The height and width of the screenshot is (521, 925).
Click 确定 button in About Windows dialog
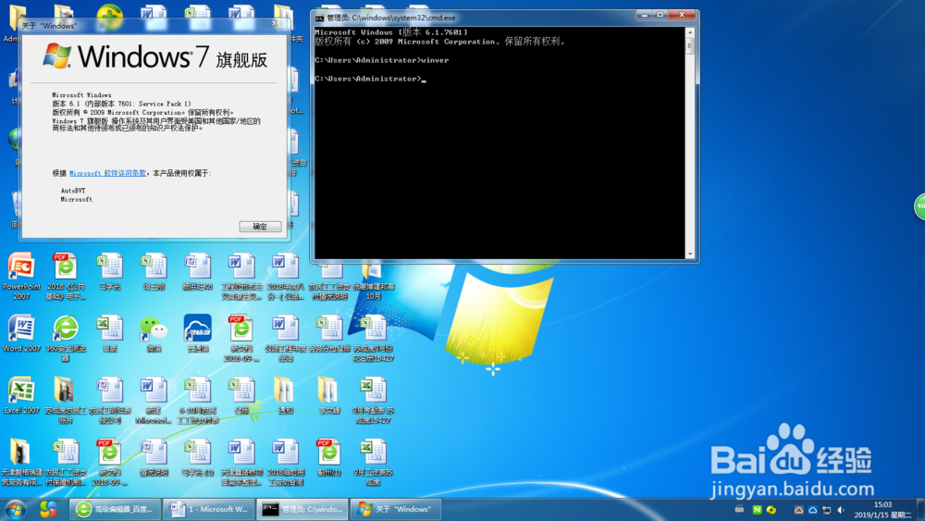260,227
